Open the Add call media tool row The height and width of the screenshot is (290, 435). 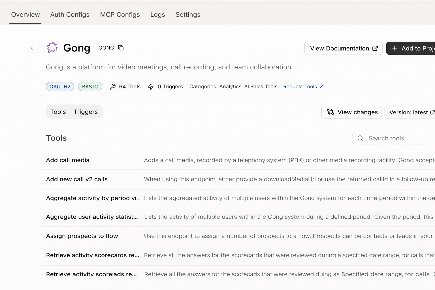pyautogui.click(x=68, y=160)
